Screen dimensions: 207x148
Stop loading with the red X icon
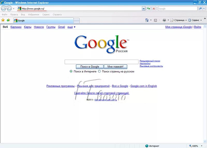point(154,9)
